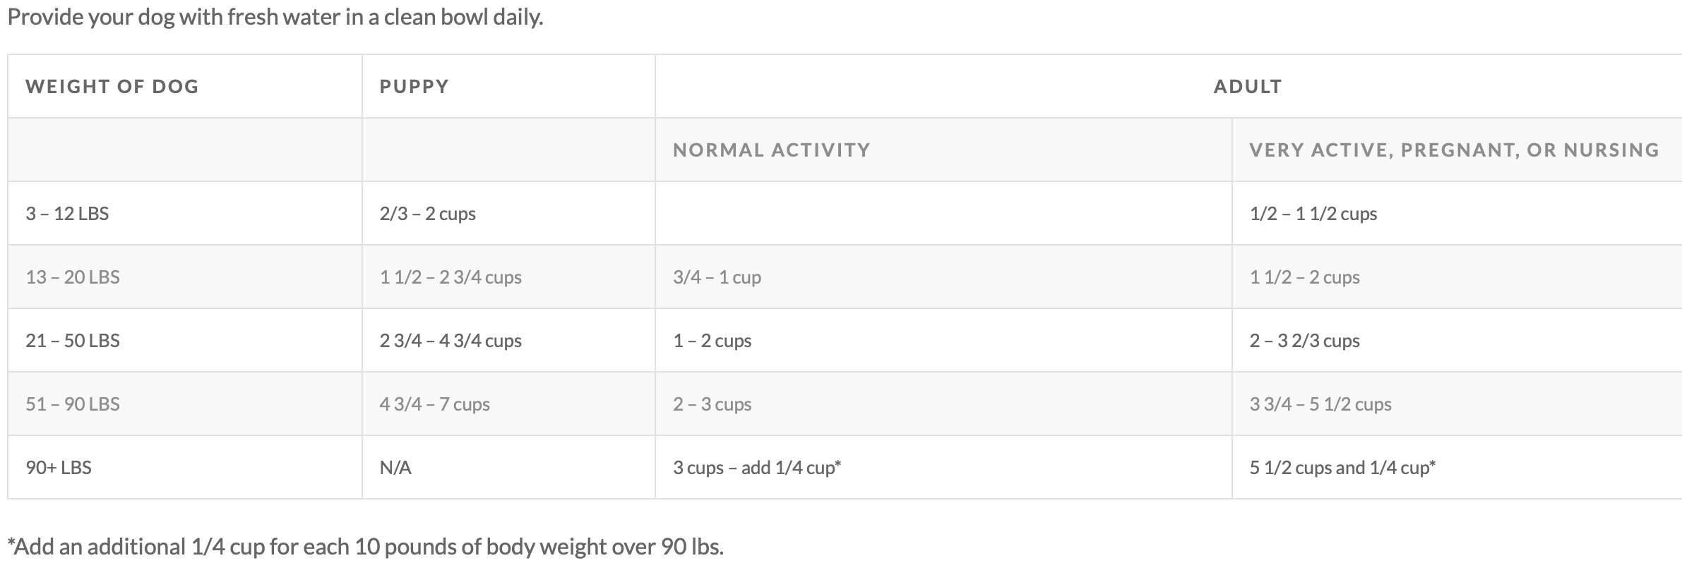Click the 51 – 90 LBS weight cell
The height and width of the screenshot is (563, 1682).
click(73, 404)
